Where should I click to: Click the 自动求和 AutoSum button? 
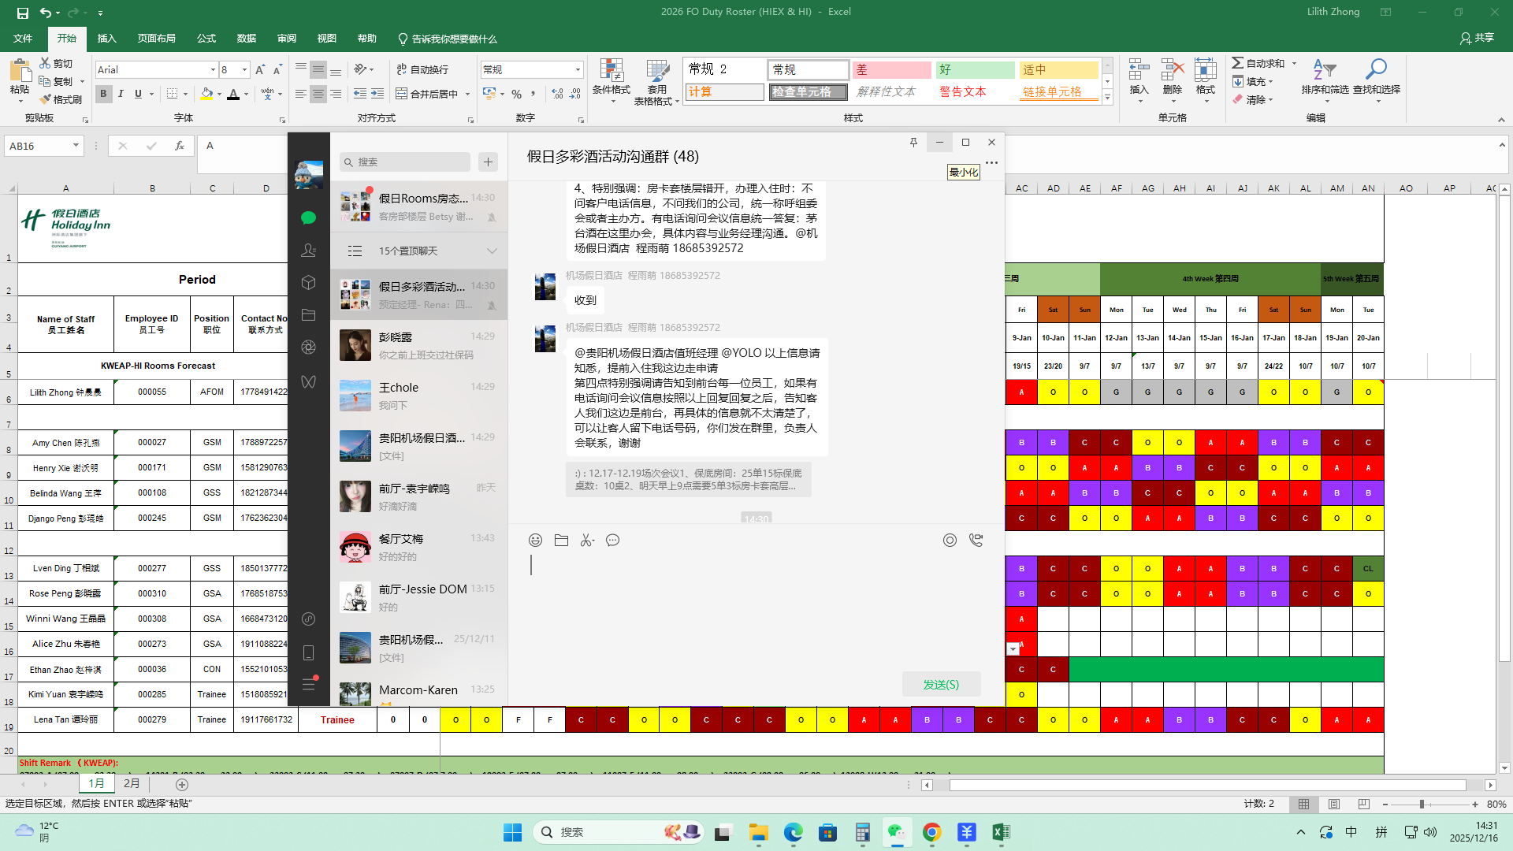coord(1258,63)
